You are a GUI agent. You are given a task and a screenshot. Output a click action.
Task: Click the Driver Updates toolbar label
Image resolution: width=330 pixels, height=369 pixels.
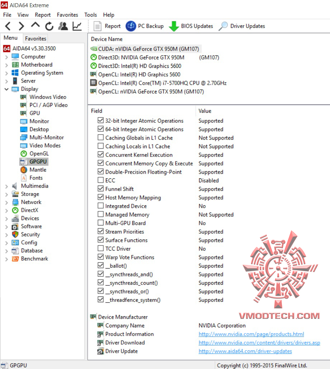click(x=247, y=26)
